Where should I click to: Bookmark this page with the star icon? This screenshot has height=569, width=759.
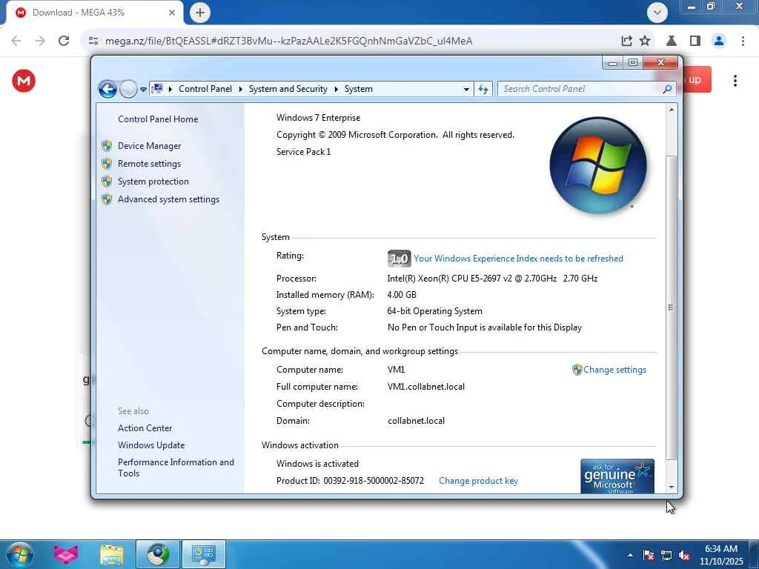click(x=645, y=41)
